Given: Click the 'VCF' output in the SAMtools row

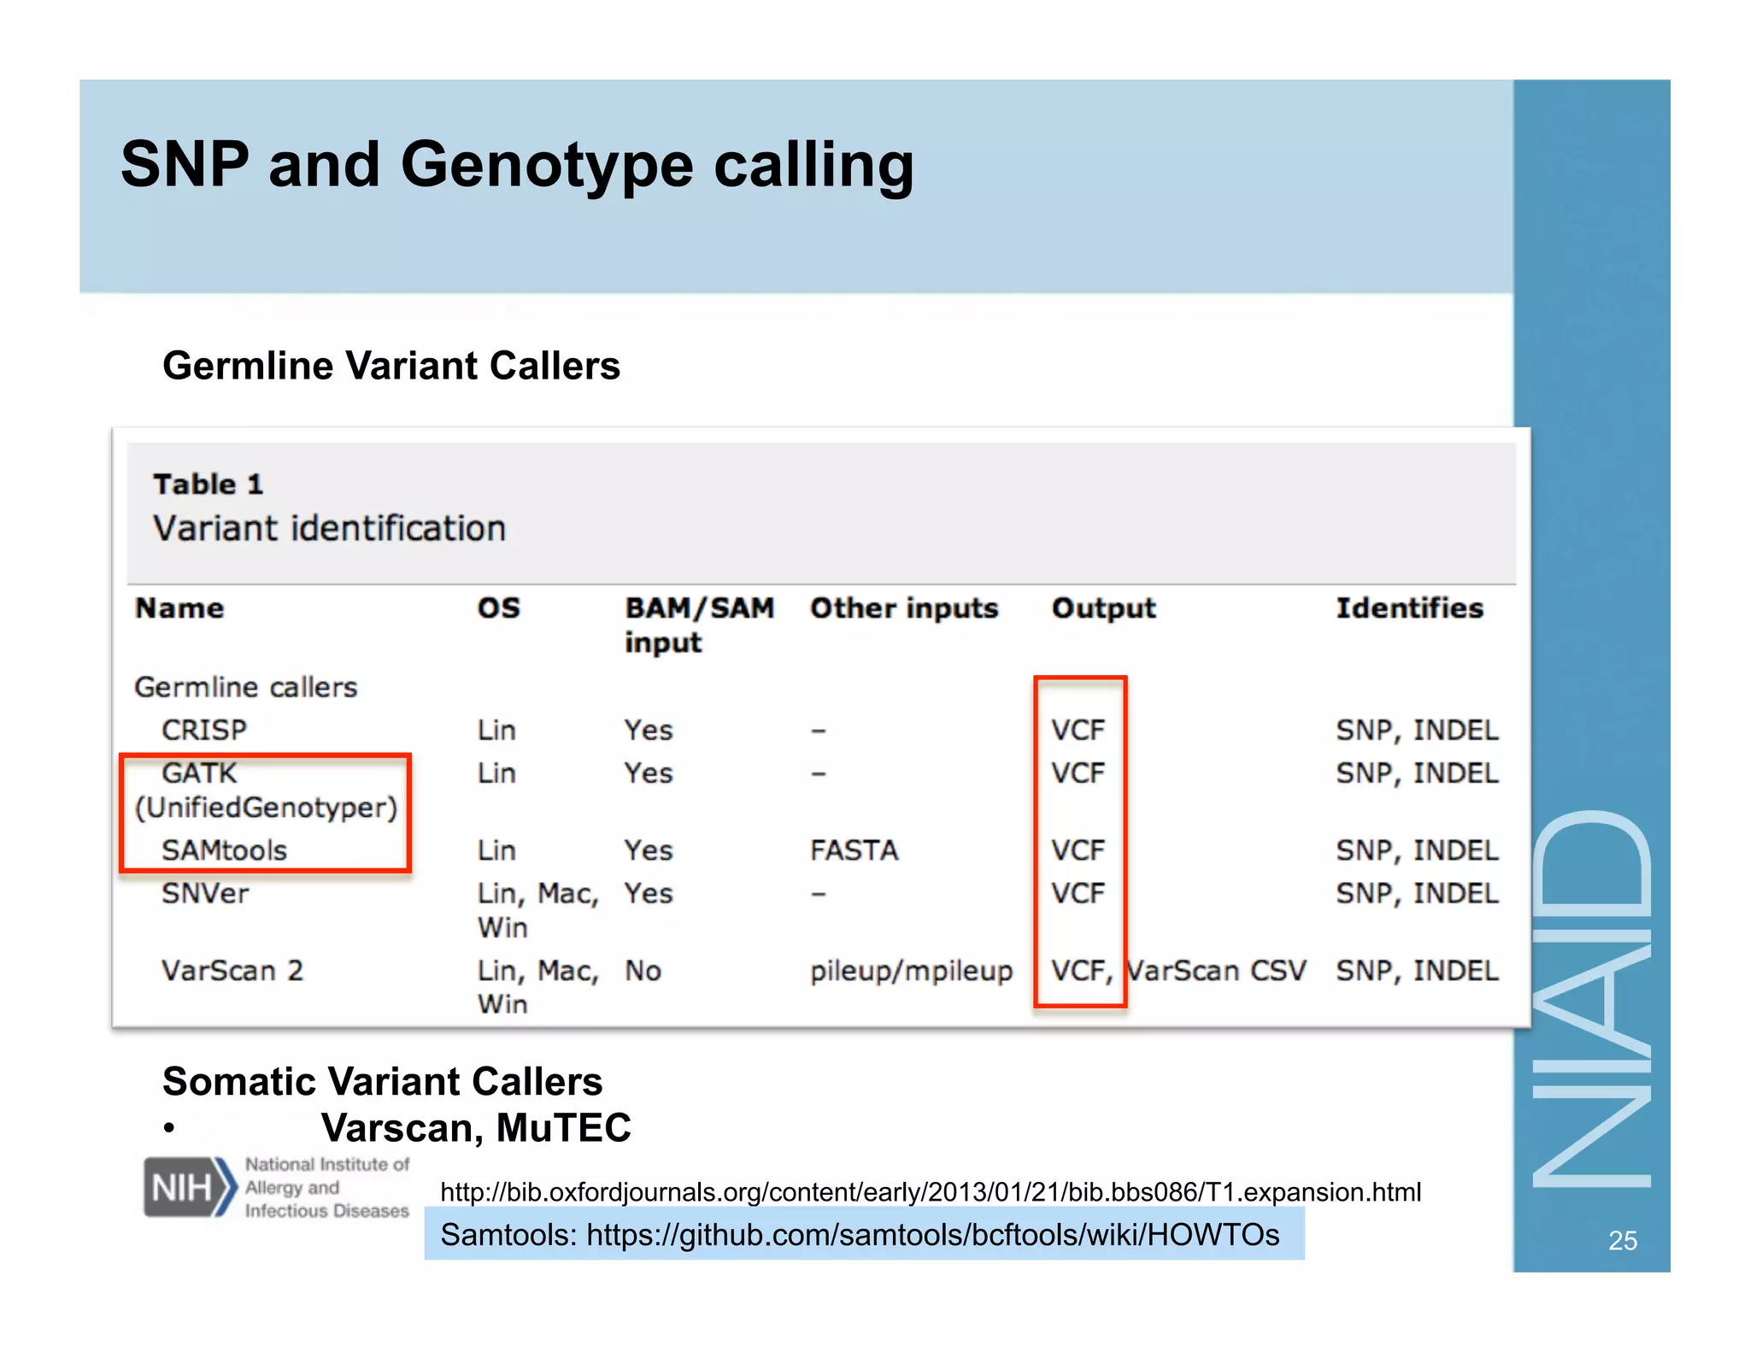Looking at the screenshot, I should pos(1078,850).
